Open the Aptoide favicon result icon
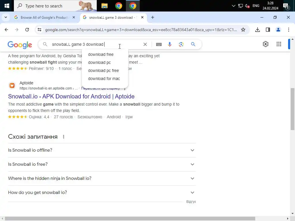Viewport: 295px width, 221px height. coord(12,85)
